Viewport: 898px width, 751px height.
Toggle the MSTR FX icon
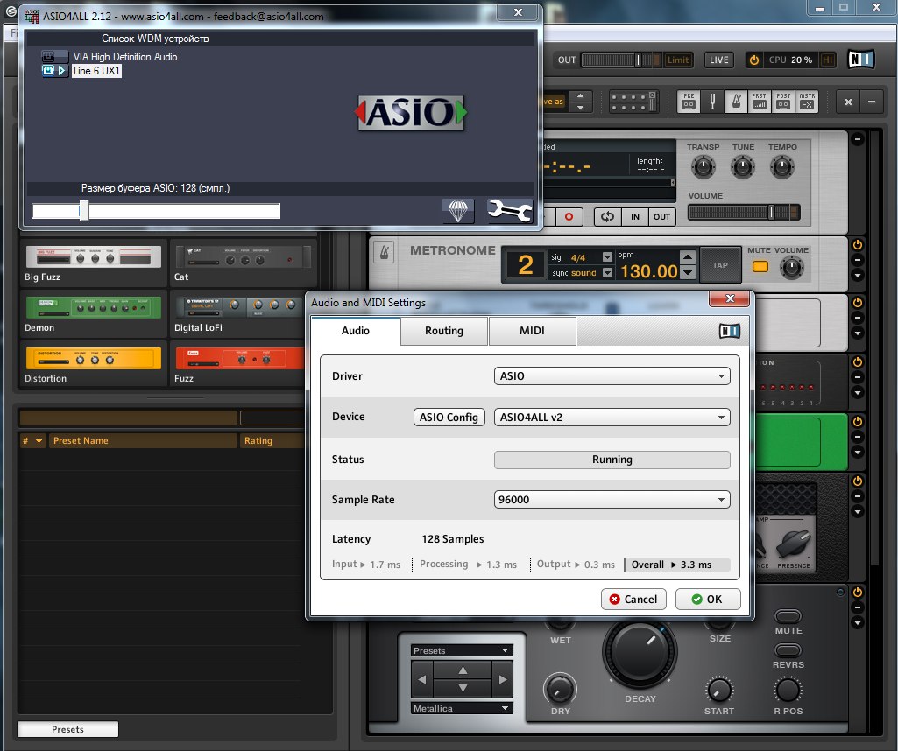[x=807, y=102]
